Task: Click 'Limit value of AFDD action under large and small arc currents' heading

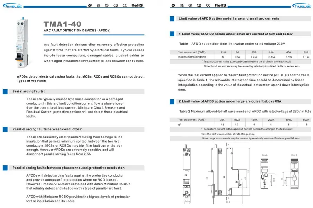Action: [x=229, y=18]
